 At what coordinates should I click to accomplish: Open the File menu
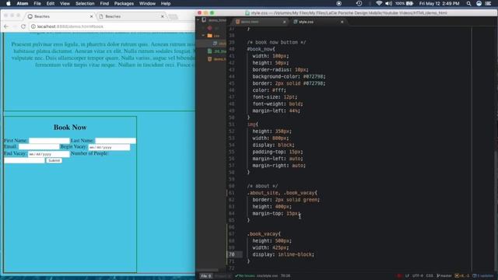[37, 3]
